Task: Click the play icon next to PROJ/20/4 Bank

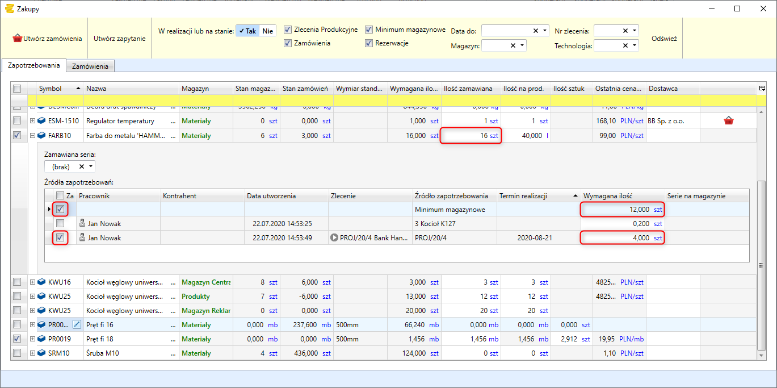Action: pos(334,238)
